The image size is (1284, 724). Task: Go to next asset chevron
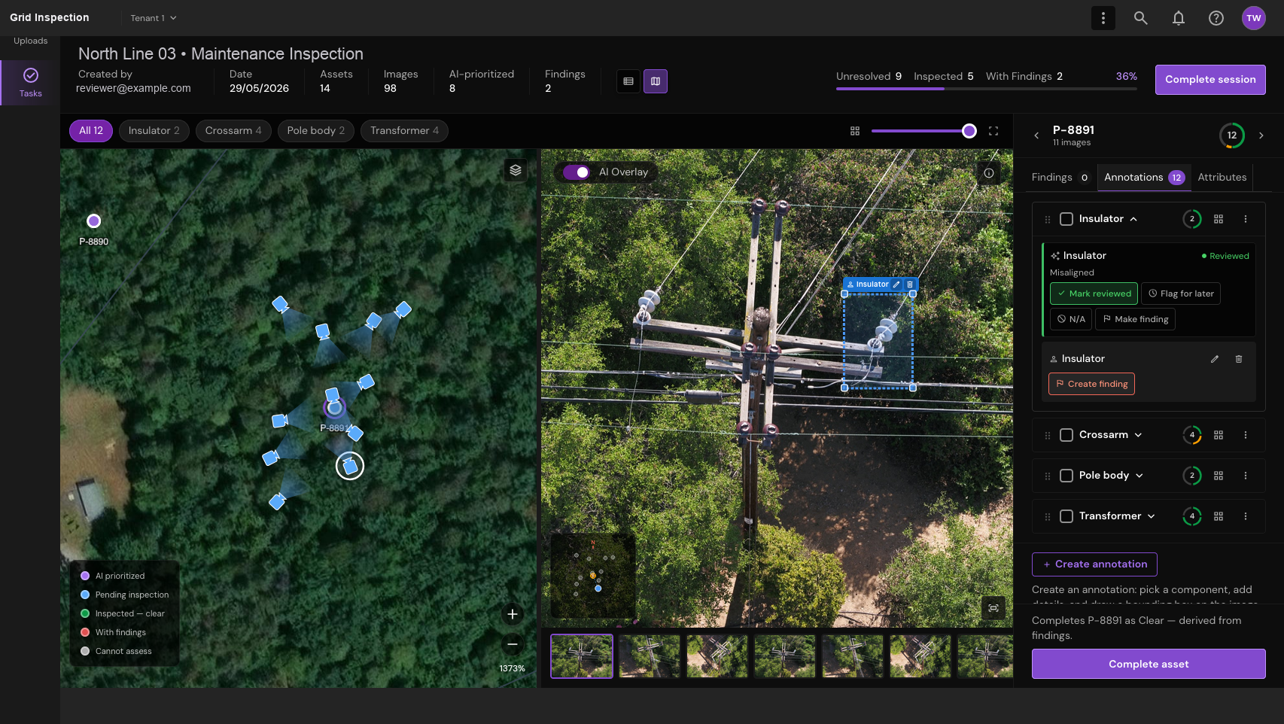(1261, 135)
